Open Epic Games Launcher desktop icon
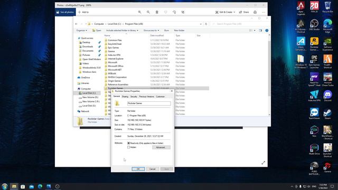Viewport: 338px width, 190px height. click(x=314, y=62)
